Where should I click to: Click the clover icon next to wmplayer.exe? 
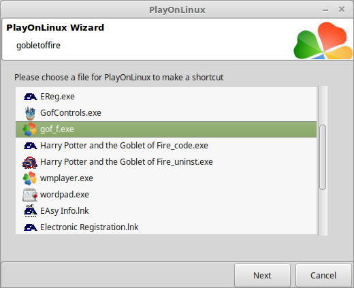pyautogui.click(x=29, y=178)
